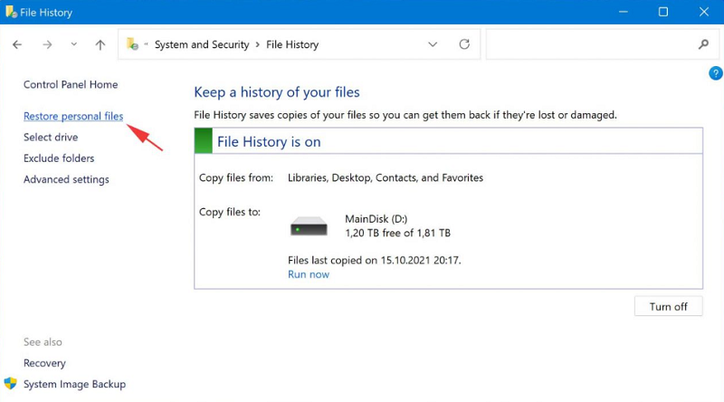Select System and Security breadcrumb
This screenshot has width=724, height=402.
(202, 44)
